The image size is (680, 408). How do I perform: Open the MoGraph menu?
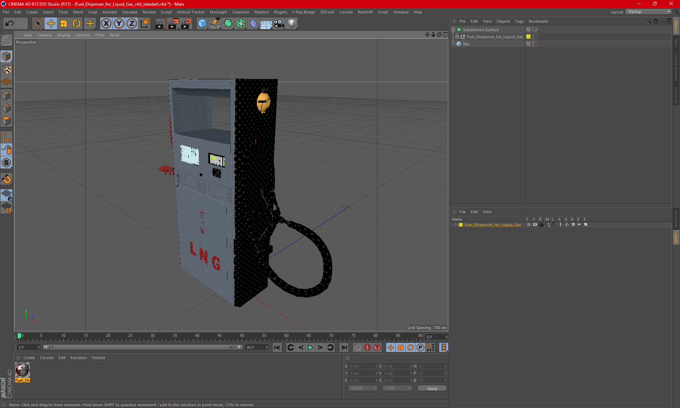coord(218,12)
